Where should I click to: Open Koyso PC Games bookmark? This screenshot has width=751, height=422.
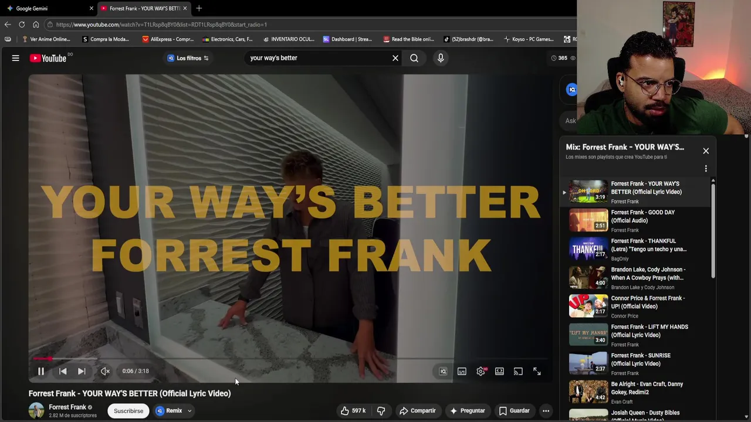529,39
